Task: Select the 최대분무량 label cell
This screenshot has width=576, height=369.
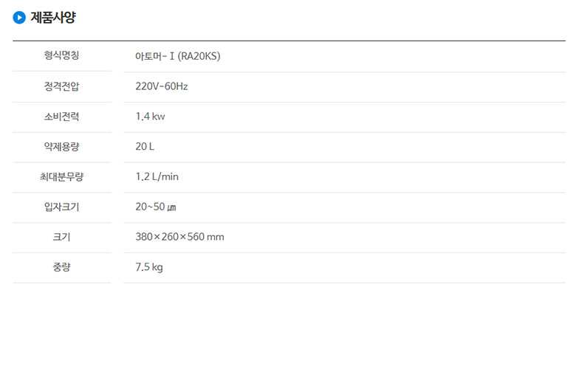Action: 62,176
